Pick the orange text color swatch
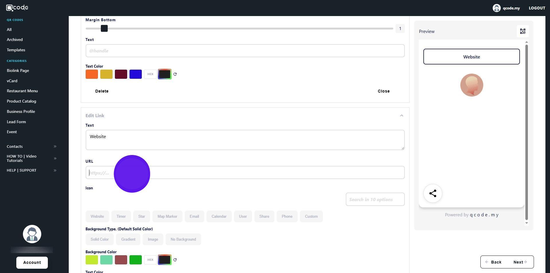Screen dimensions: 550x273 (92, 74)
